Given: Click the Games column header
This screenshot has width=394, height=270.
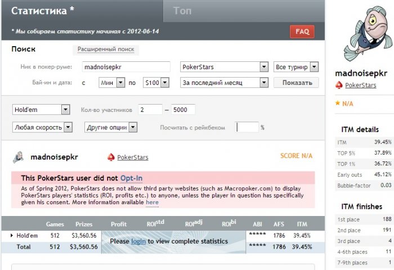Looking at the screenshot, I should 55,224.
